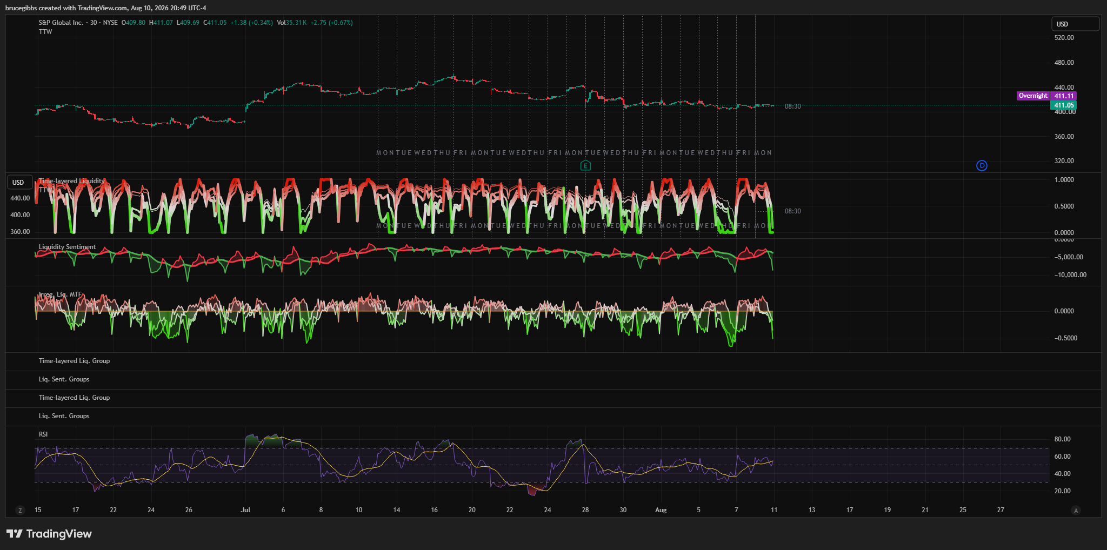Click the 11 date label on time axis
The image size is (1107, 550).
tap(774, 510)
